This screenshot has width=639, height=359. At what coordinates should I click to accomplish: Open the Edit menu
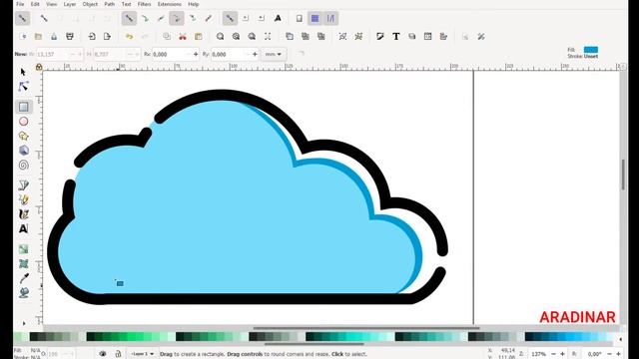pos(35,4)
